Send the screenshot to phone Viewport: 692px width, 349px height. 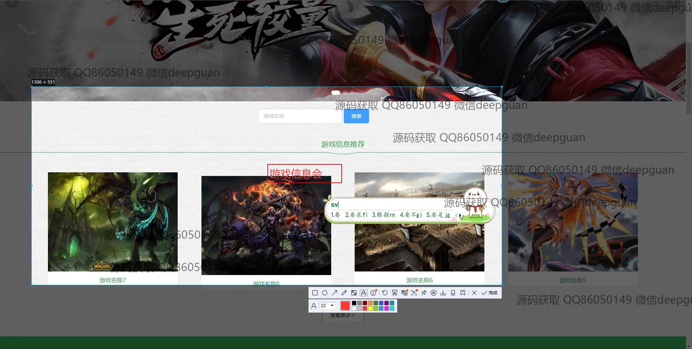(x=453, y=293)
